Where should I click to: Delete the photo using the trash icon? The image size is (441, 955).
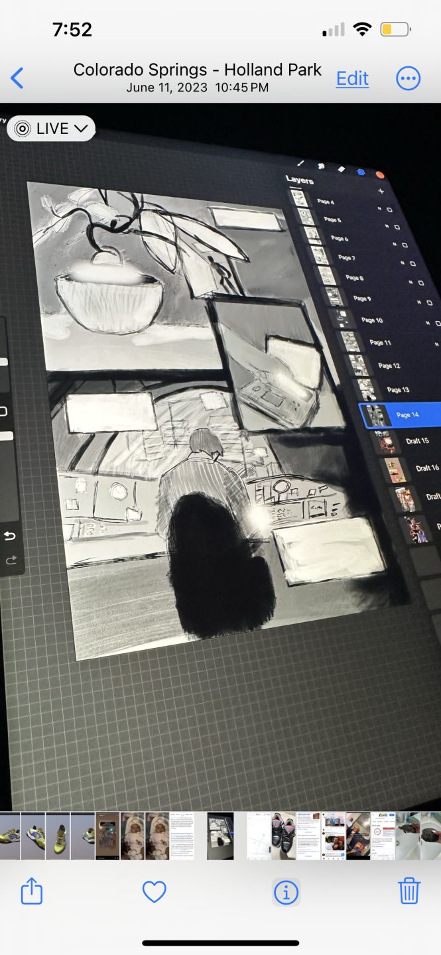[409, 891]
